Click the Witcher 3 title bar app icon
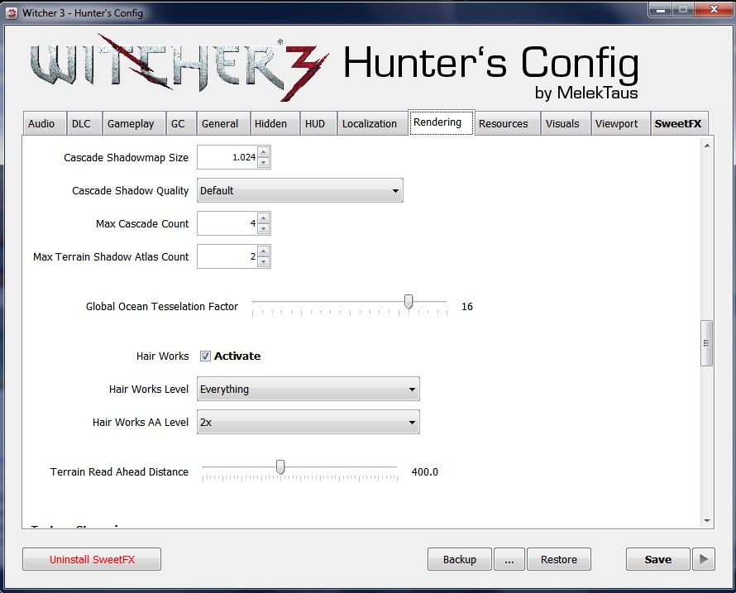The height and width of the screenshot is (593, 736). coord(12,13)
